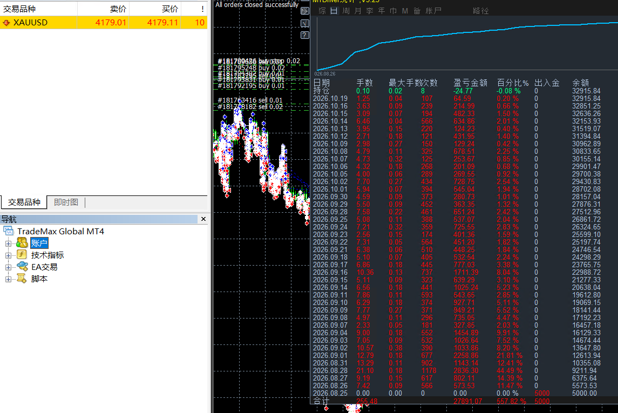This screenshot has height=413, width=618.
Task: Click the 合计 total row label
Action: pos(321,401)
